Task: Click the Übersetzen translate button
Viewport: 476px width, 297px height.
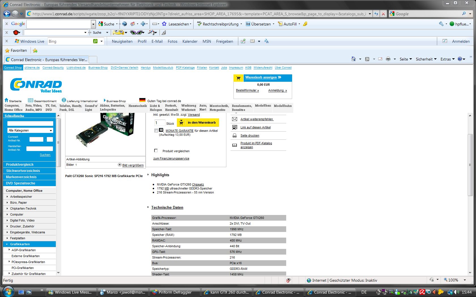Action: pos(258,24)
